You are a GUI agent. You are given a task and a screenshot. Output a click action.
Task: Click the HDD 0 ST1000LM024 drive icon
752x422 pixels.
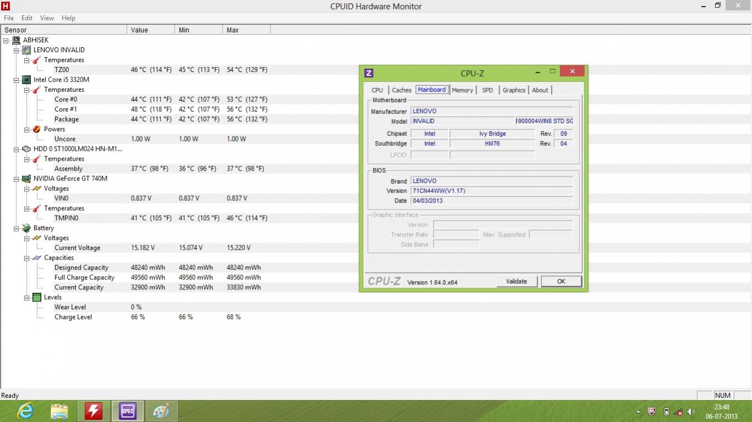click(26, 149)
